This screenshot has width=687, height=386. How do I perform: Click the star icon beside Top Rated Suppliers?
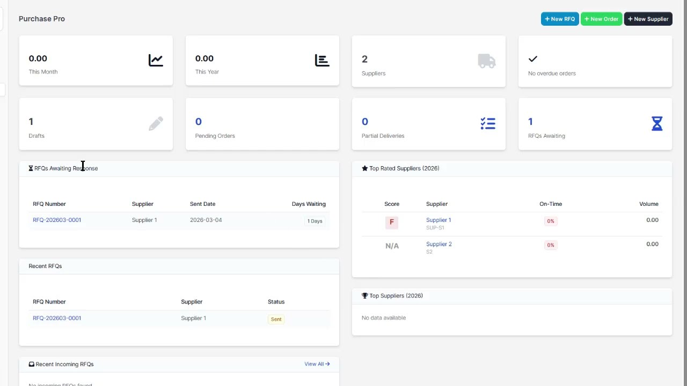(x=364, y=168)
